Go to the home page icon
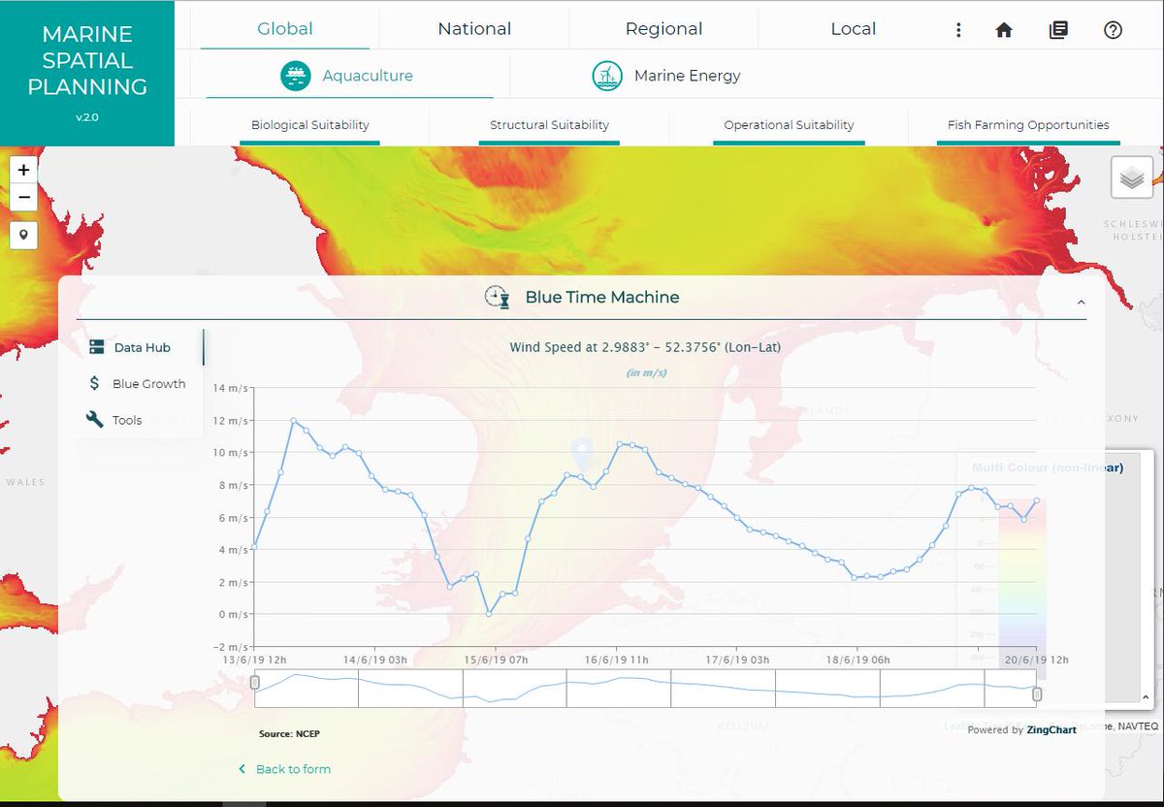 click(1004, 30)
